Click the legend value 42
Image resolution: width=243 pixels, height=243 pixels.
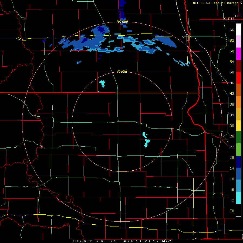click(232, 94)
